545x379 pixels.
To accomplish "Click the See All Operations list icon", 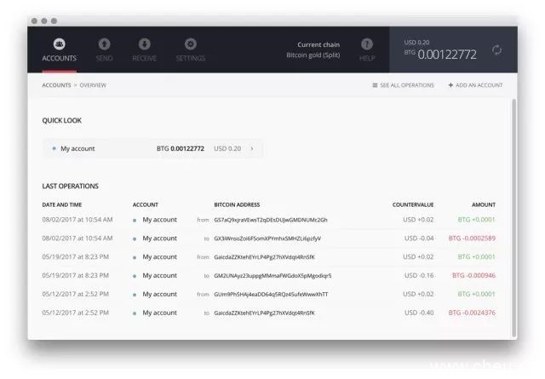I will (376, 85).
